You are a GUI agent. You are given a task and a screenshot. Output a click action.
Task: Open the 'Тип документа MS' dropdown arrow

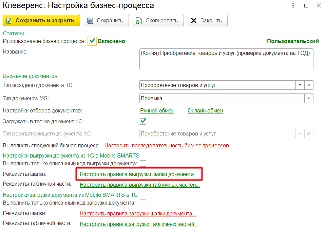click(309, 98)
